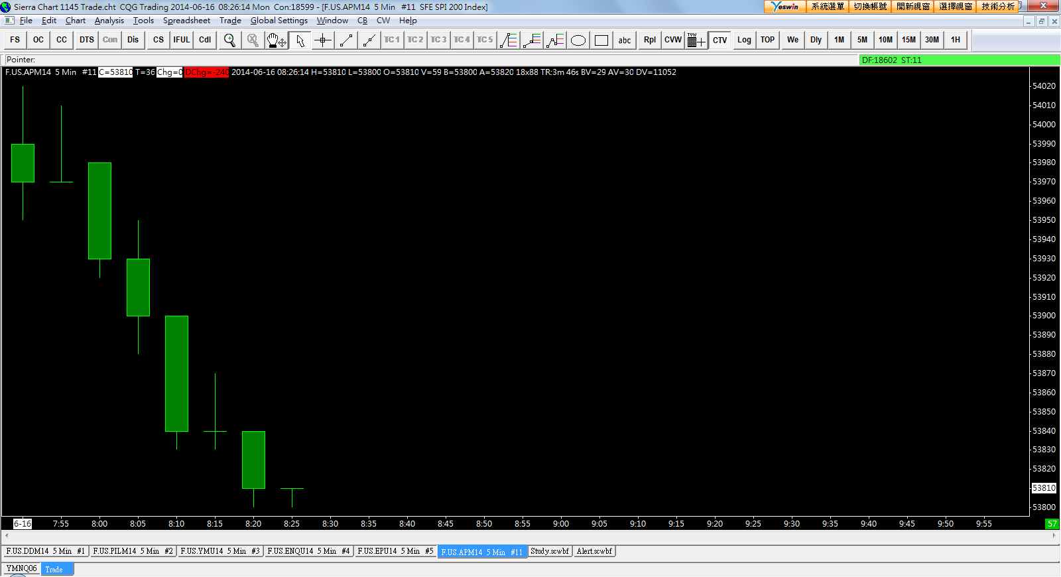Image resolution: width=1061 pixels, height=577 pixels.
Task: Open the Study.scwbf spreadsheet tab
Action: (x=550, y=551)
